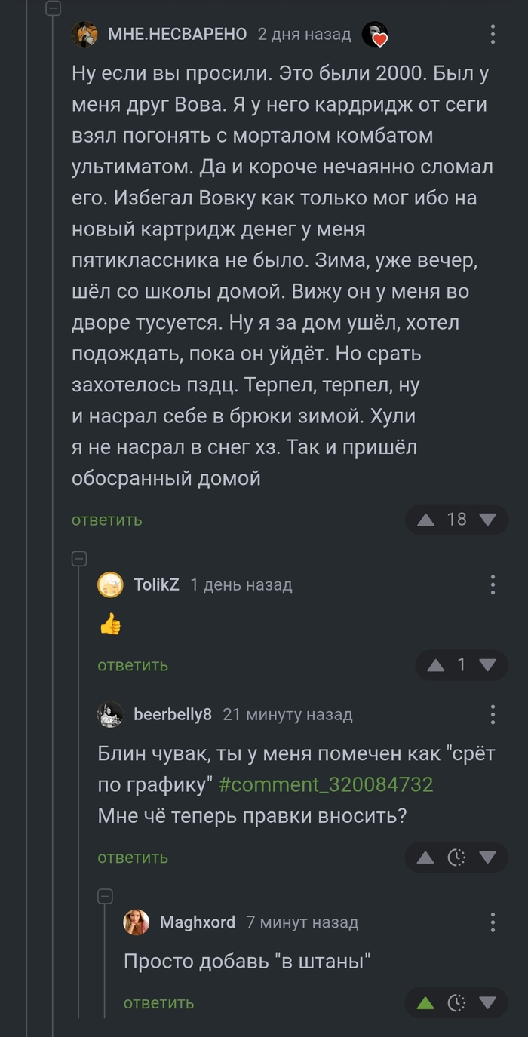
Task: Click Maghxord's avatar
Action: click(x=137, y=922)
